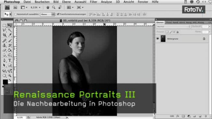212x119 pixels.
Task: Open Deckkraft opacity slider arrow
Action: click(x=210, y=27)
